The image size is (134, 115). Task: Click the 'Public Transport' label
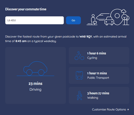[x=98, y=78]
